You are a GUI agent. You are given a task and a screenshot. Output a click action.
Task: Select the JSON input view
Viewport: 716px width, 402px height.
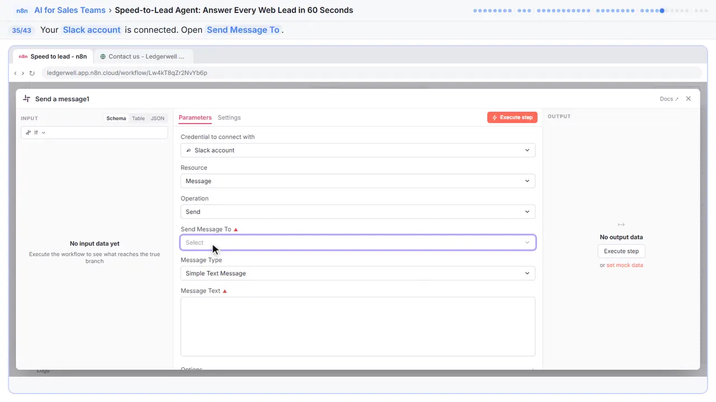(x=158, y=118)
